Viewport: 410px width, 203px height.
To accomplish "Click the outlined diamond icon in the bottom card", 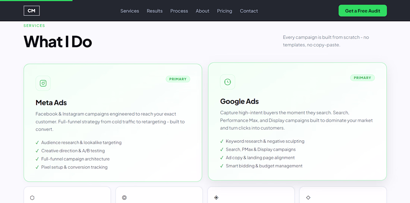I will click(308, 198).
